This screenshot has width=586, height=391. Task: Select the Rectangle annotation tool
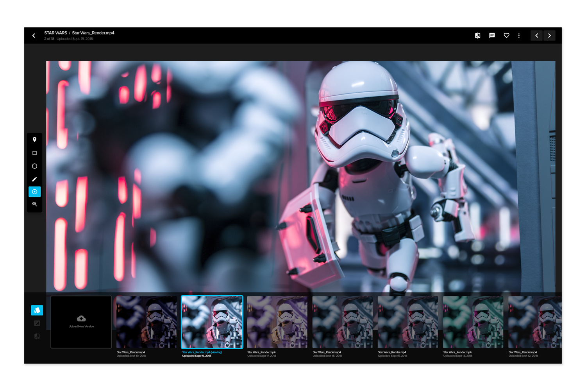(34, 153)
